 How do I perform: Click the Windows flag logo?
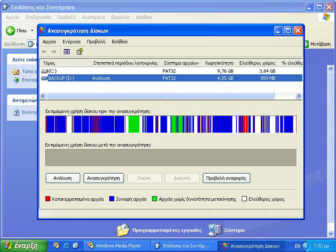[326, 17]
